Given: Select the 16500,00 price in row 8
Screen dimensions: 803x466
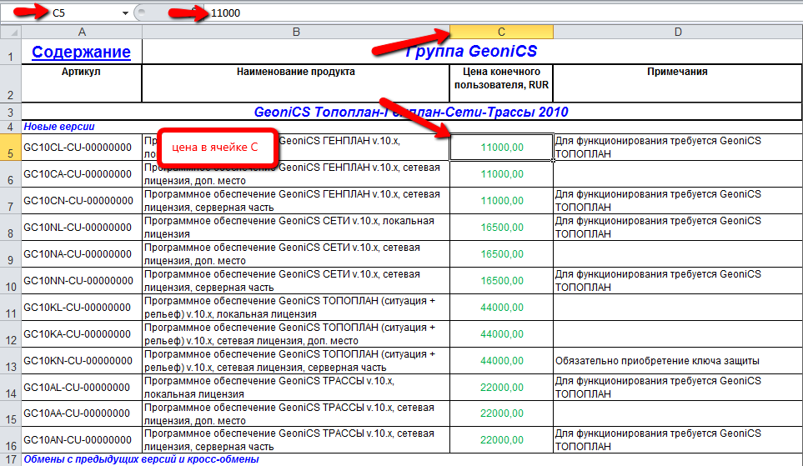Looking at the screenshot, I should pos(501,228).
